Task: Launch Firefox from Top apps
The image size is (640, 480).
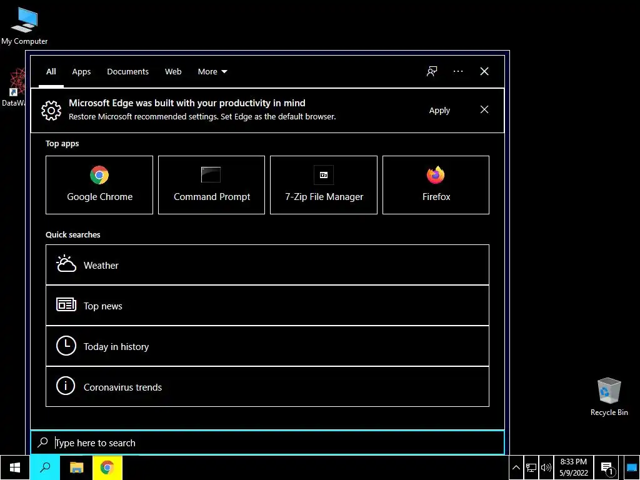Action: pyautogui.click(x=436, y=185)
